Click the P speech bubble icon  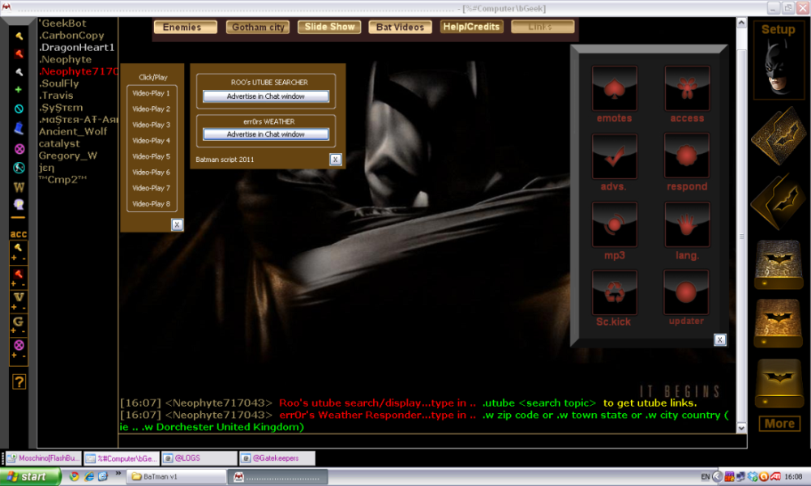click(19, 204)
